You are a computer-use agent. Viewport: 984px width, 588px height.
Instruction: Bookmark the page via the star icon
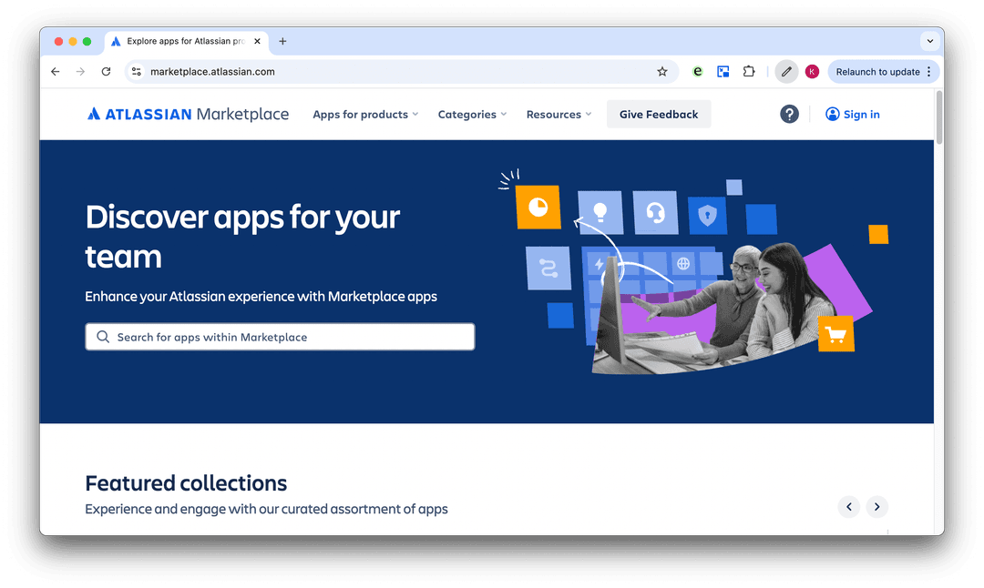[x=662, y=70]
